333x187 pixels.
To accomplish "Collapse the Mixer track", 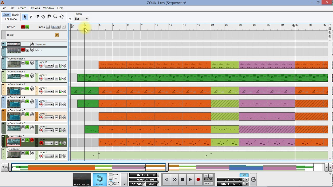I will pos(3,49).
